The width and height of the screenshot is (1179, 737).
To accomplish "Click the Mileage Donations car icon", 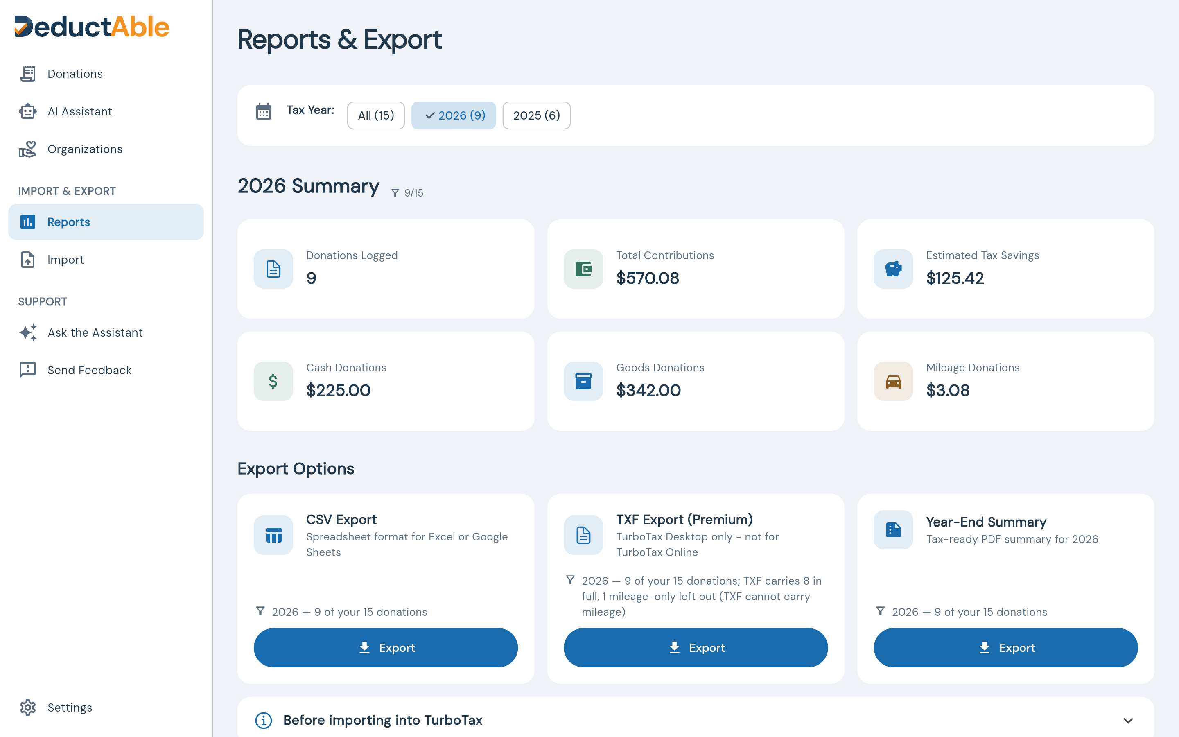I will coord(893,381).
